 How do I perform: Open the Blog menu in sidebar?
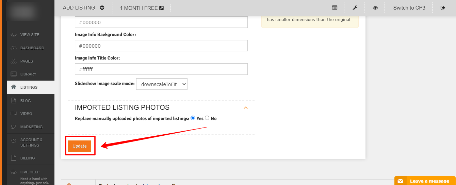(x=26, y=101)
